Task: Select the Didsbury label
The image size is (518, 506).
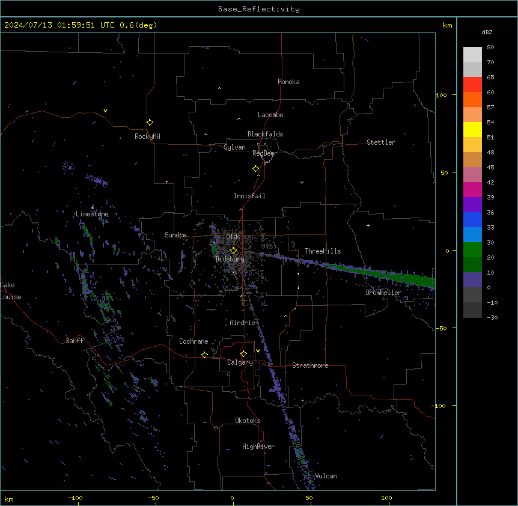Action: click(x=230, y=259)
